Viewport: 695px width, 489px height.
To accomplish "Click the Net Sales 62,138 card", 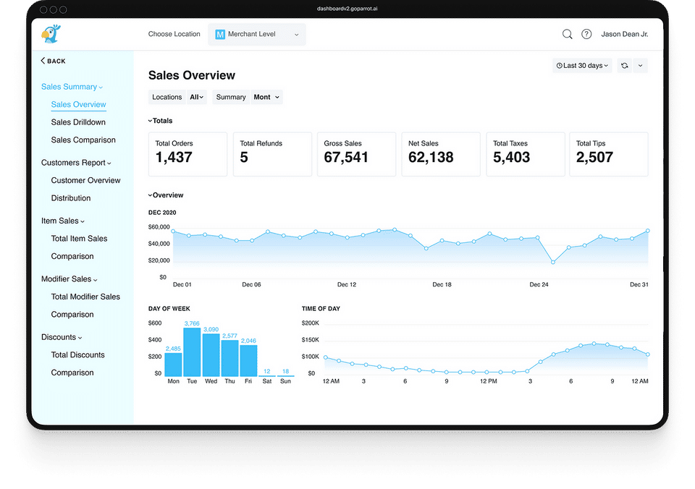I will click(441, 154).
